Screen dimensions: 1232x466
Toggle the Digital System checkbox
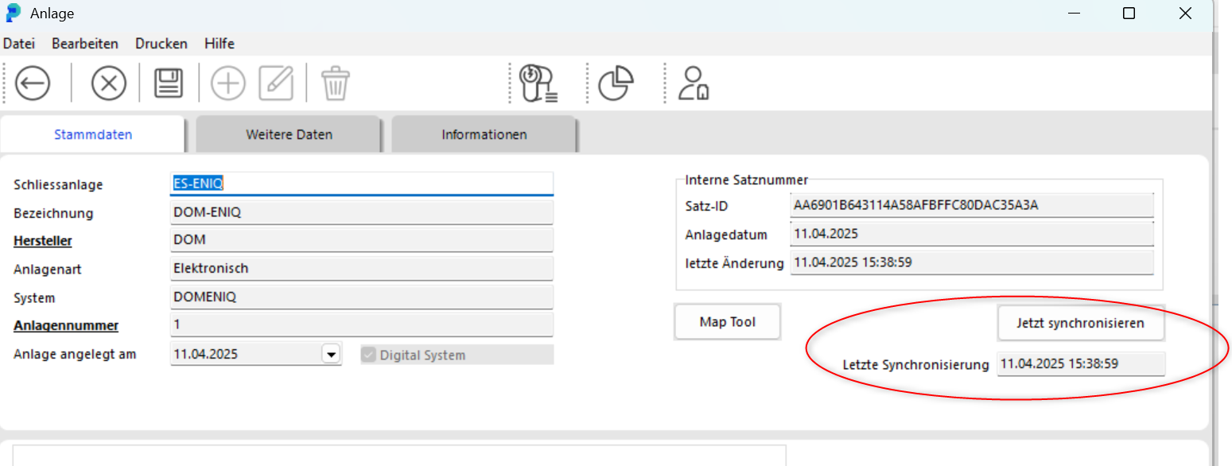pos(368,355)
